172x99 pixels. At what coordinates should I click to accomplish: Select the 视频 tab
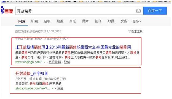pyautogui.click(x=98, y=21)
